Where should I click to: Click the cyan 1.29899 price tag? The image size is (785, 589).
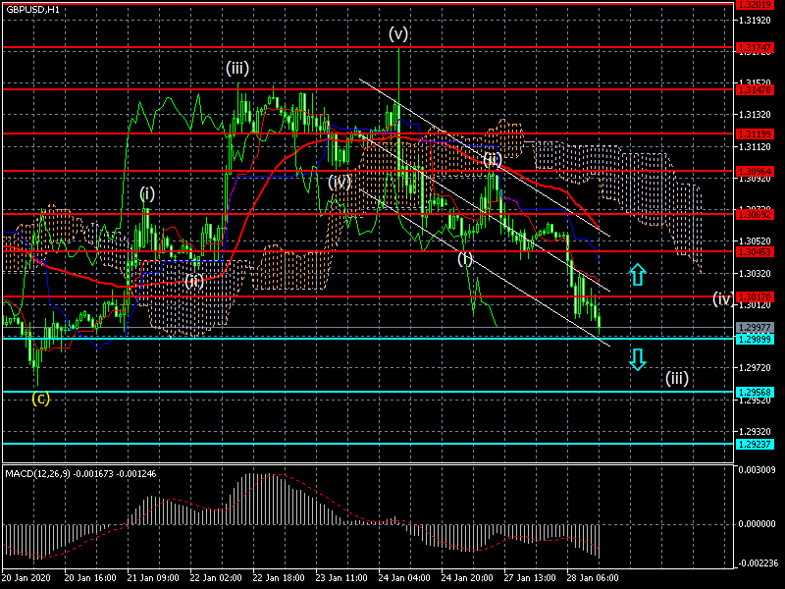click(x=755, y=339)
